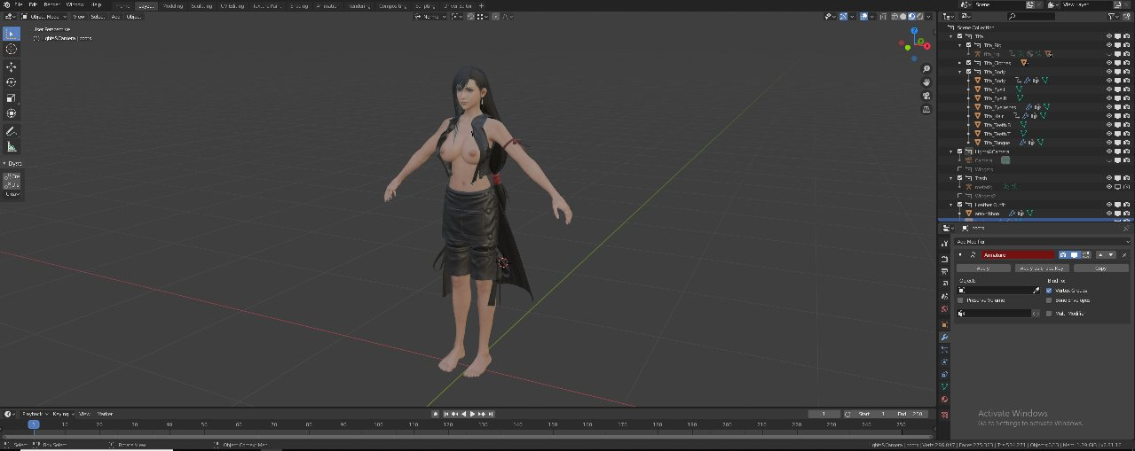Switch to the Modeling workspace tab

click(175, 5)
